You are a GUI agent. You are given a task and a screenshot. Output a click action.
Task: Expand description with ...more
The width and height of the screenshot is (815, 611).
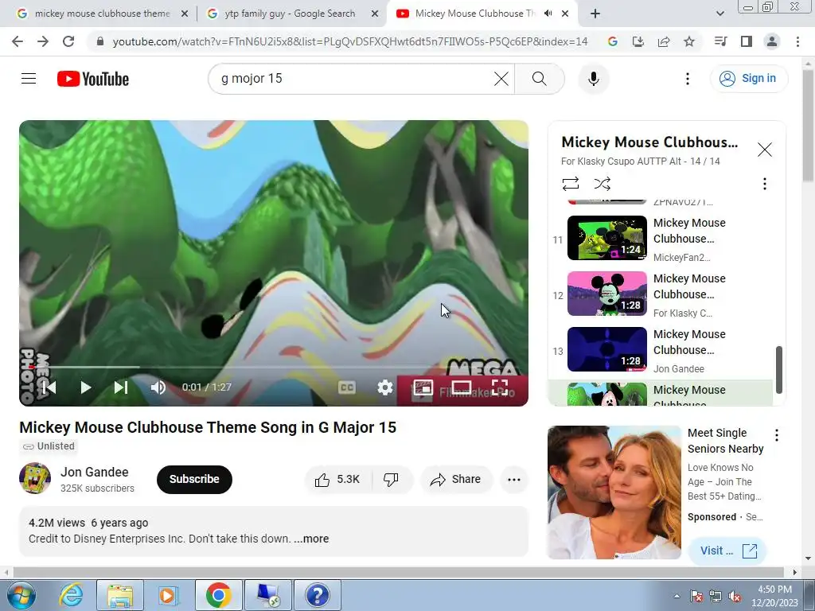pos(311,539)
